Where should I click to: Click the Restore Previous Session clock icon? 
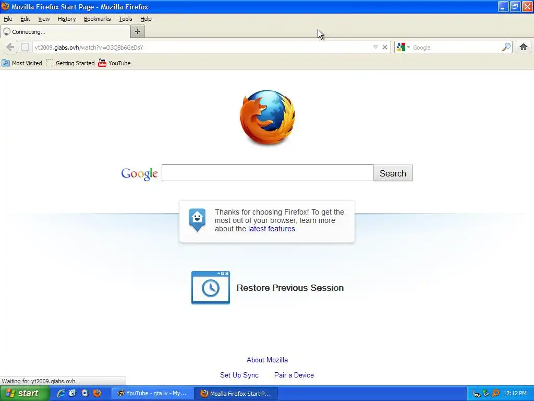211,288
